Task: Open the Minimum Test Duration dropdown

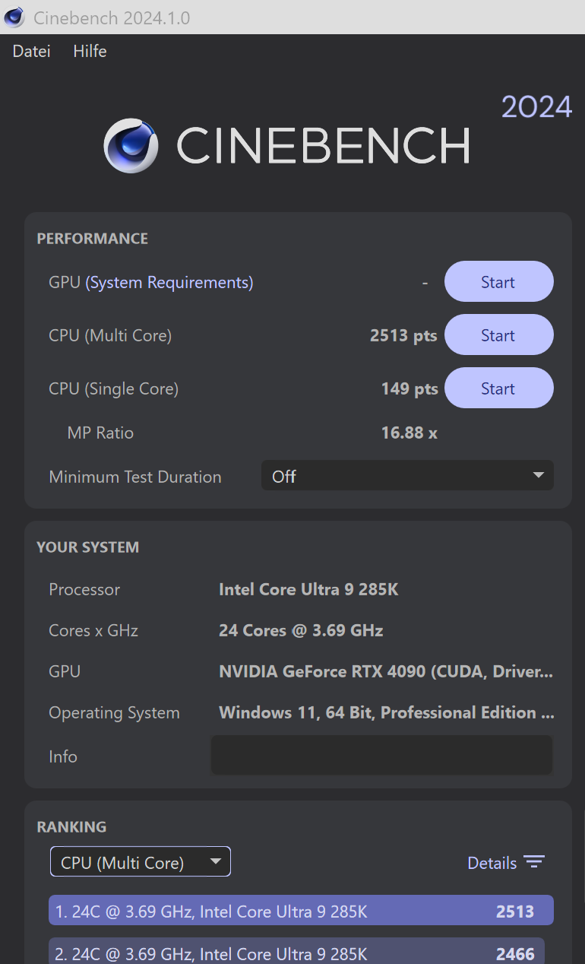Action: pos(407,475)
